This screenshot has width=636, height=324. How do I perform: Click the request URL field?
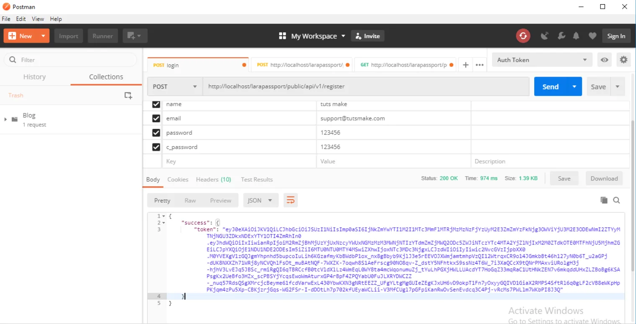pyautogui.click(x=366, y=87)
